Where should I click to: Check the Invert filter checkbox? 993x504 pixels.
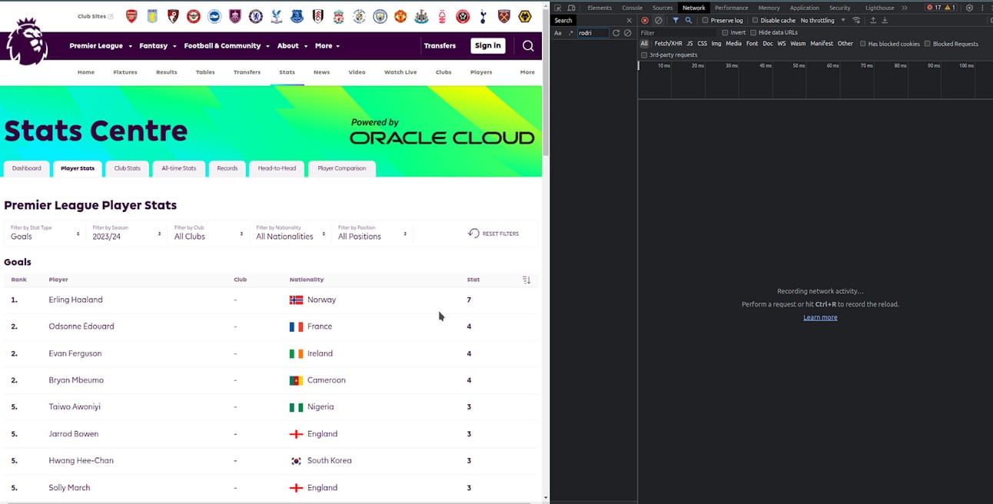point(725,32)
